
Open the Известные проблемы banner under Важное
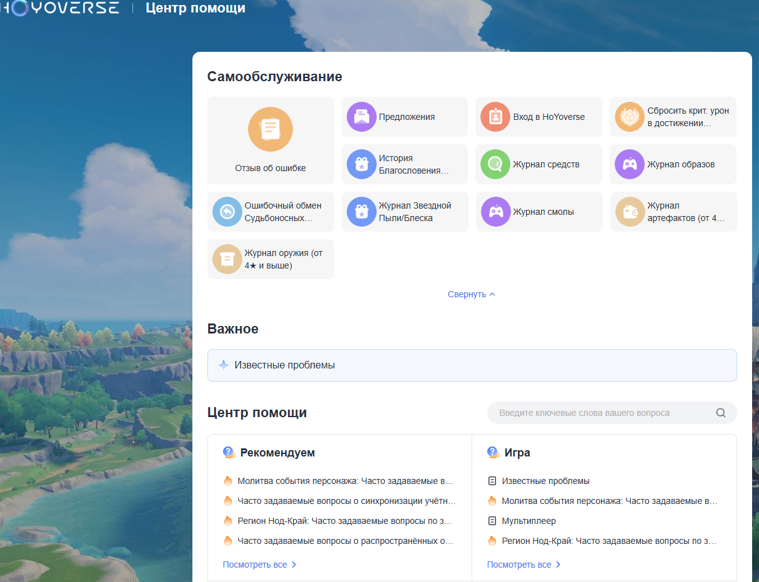472,365
